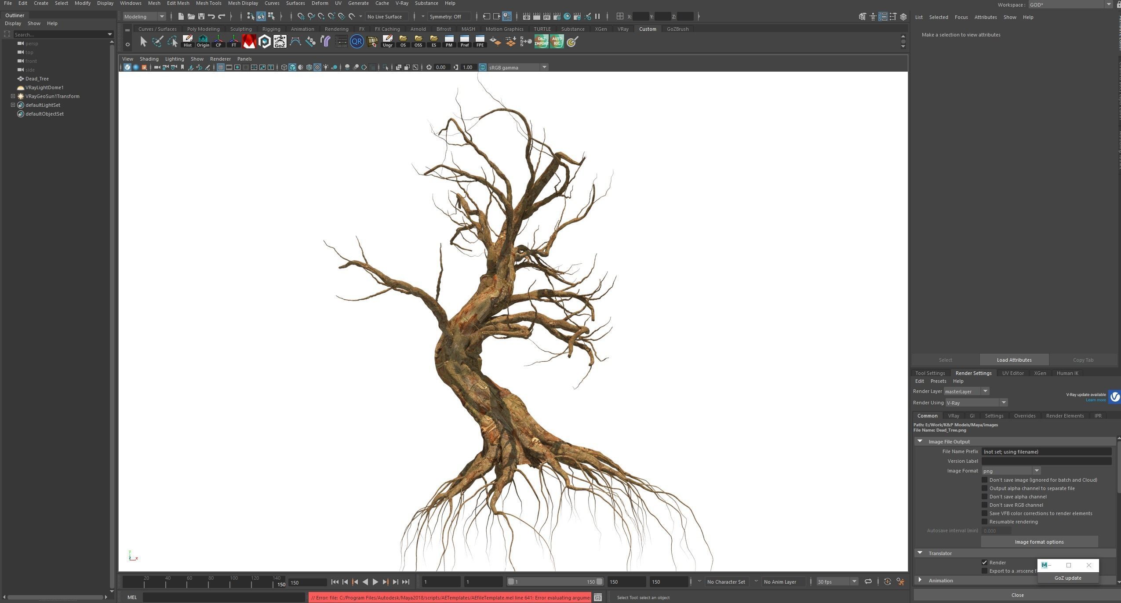Click the FT shelf icon
1121x603 pixels.
click(x=234, y=41)
